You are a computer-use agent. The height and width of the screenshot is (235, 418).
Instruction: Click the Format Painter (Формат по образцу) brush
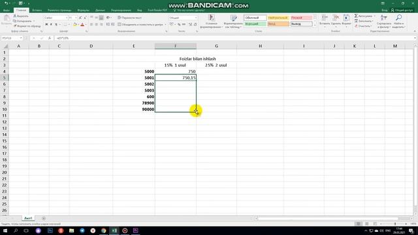(x=27, y=26)
